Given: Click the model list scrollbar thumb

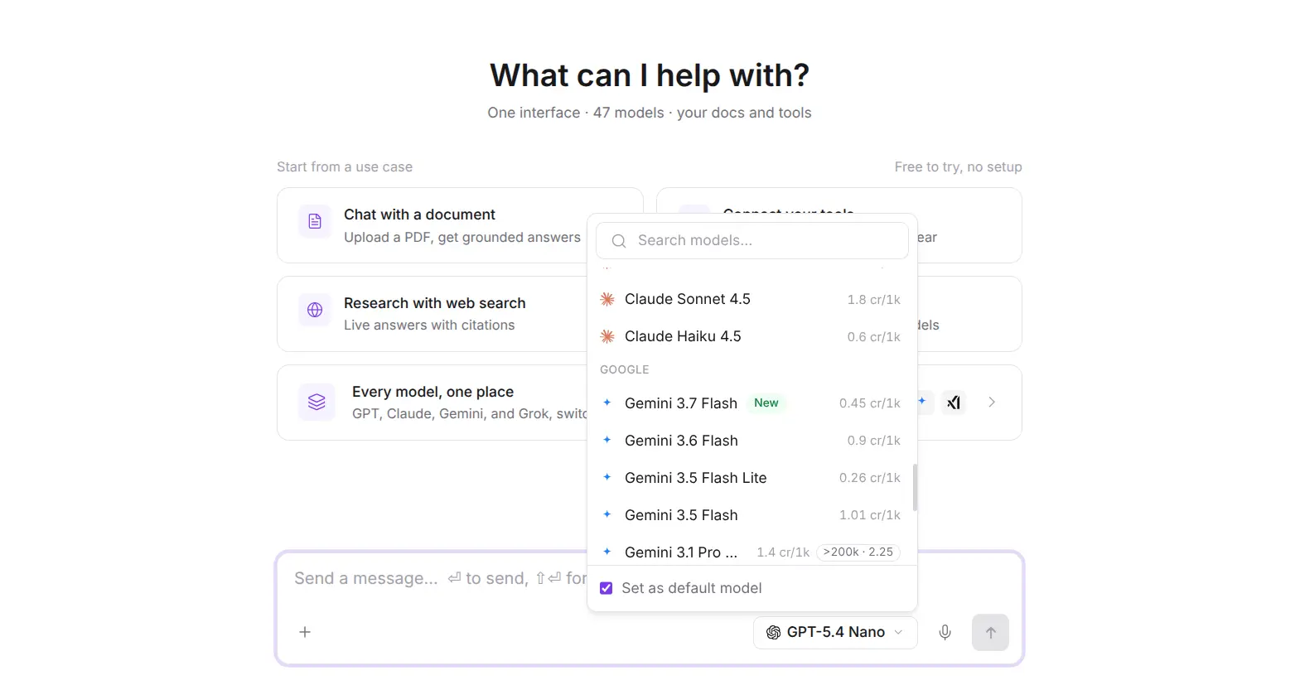Looking at the screenshot, I should (x=915, y=488).
